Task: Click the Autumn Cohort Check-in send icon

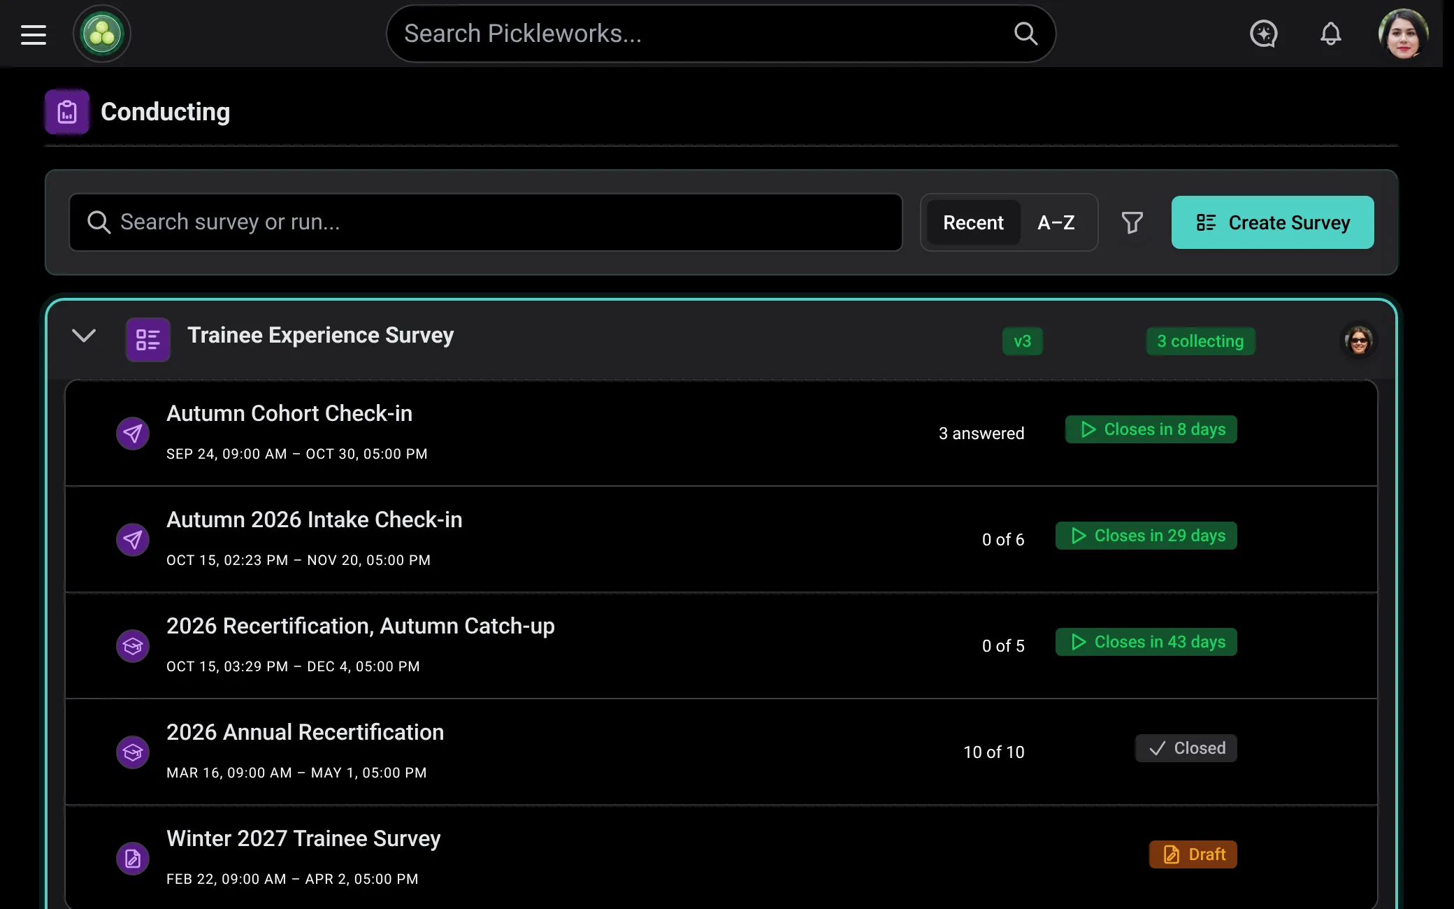Action: pyautogui.click(x=133, y=434)
